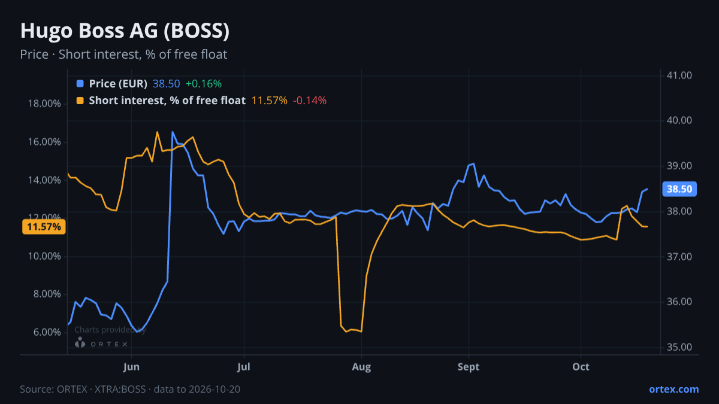The image size is (719, 404).
Task: Click the orange 11.57% axis badge
Action: [44, 227]
